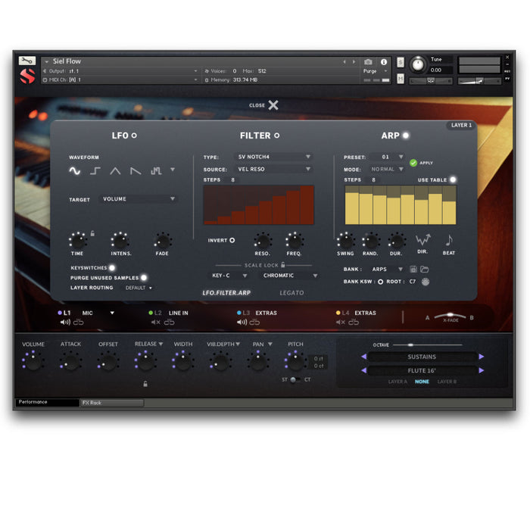Choose the square waveform shape
The width and height of the screenshot is (530, 530).
(95, 171)
